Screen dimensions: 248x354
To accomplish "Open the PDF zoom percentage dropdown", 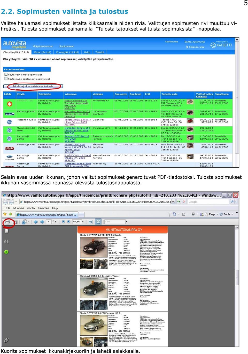I will tap(83, 222).
